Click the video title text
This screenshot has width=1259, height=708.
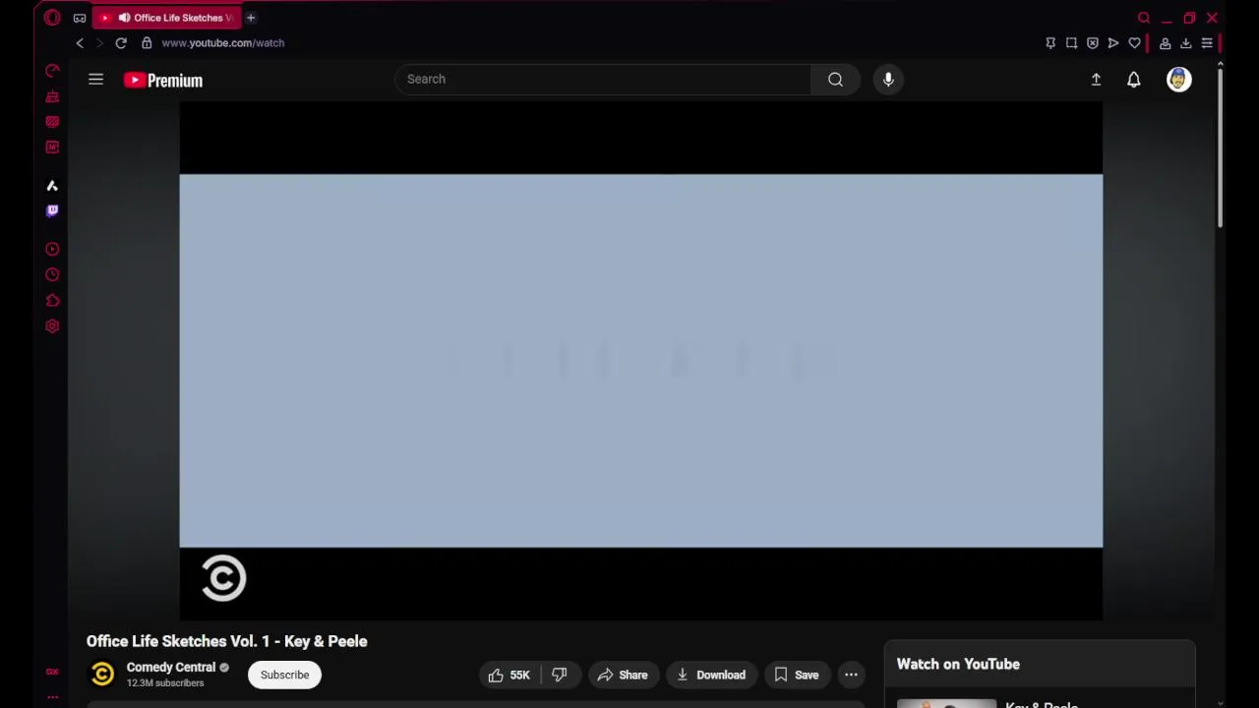226,641
